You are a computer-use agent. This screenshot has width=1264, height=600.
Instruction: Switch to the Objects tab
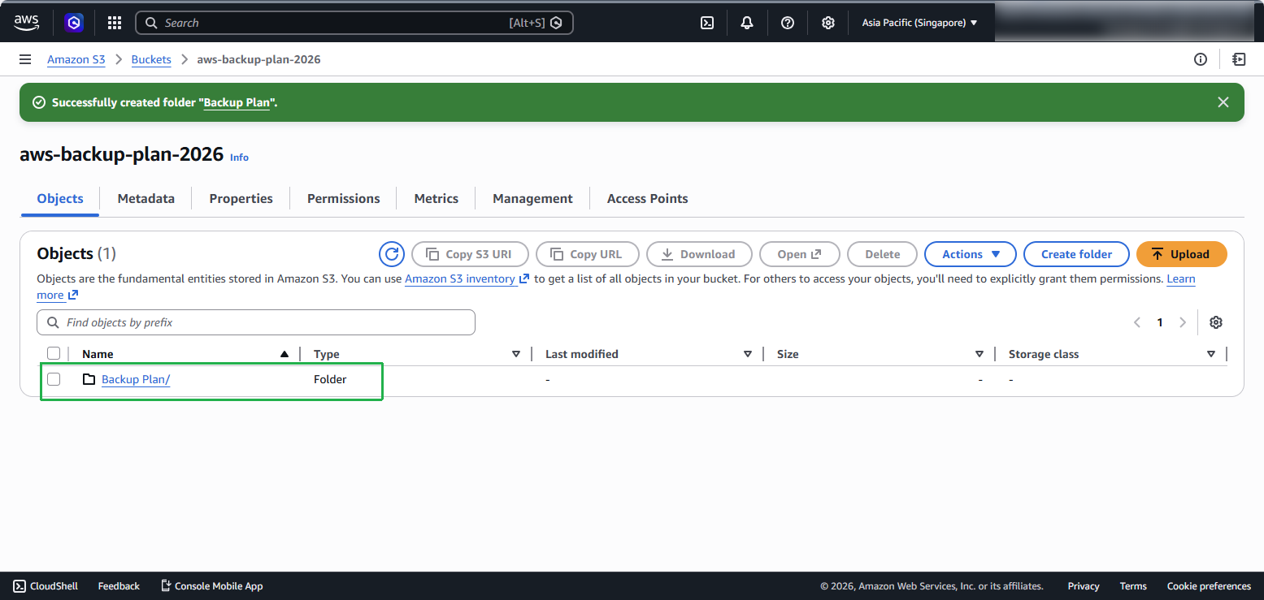click(x=60, y=198)
